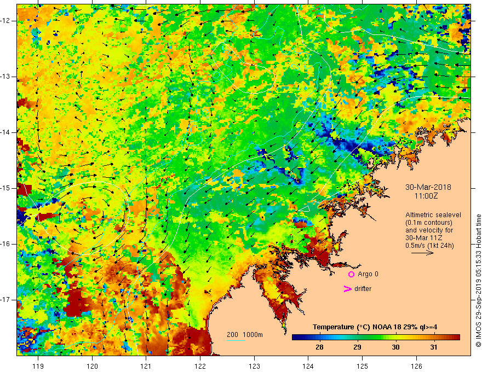
Task: Click the 'Altimetric sealevel' legend text
Action: (433, 215)
